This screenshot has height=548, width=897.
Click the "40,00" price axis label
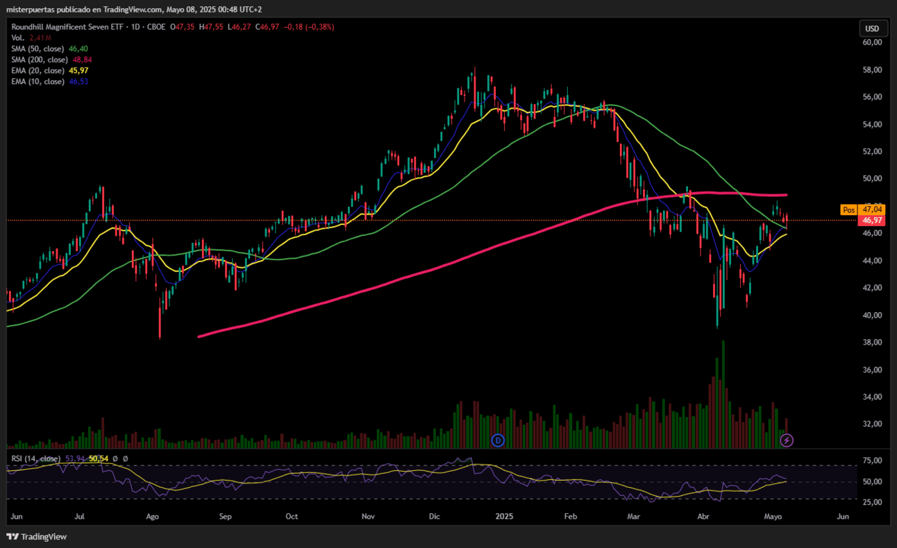[872, 315]
